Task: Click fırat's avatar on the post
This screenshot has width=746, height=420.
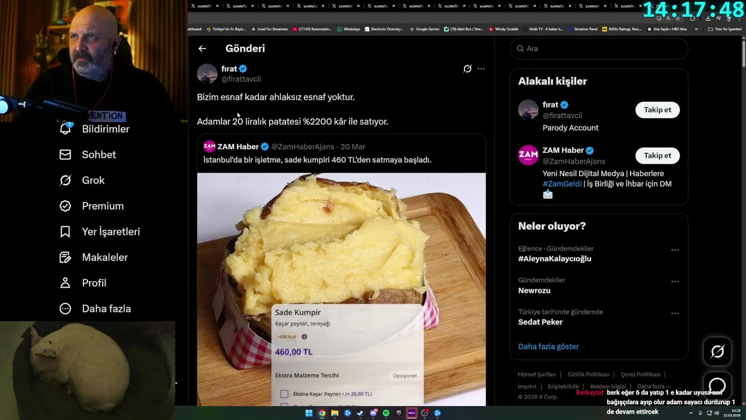Action: click(x=207, y=73)
